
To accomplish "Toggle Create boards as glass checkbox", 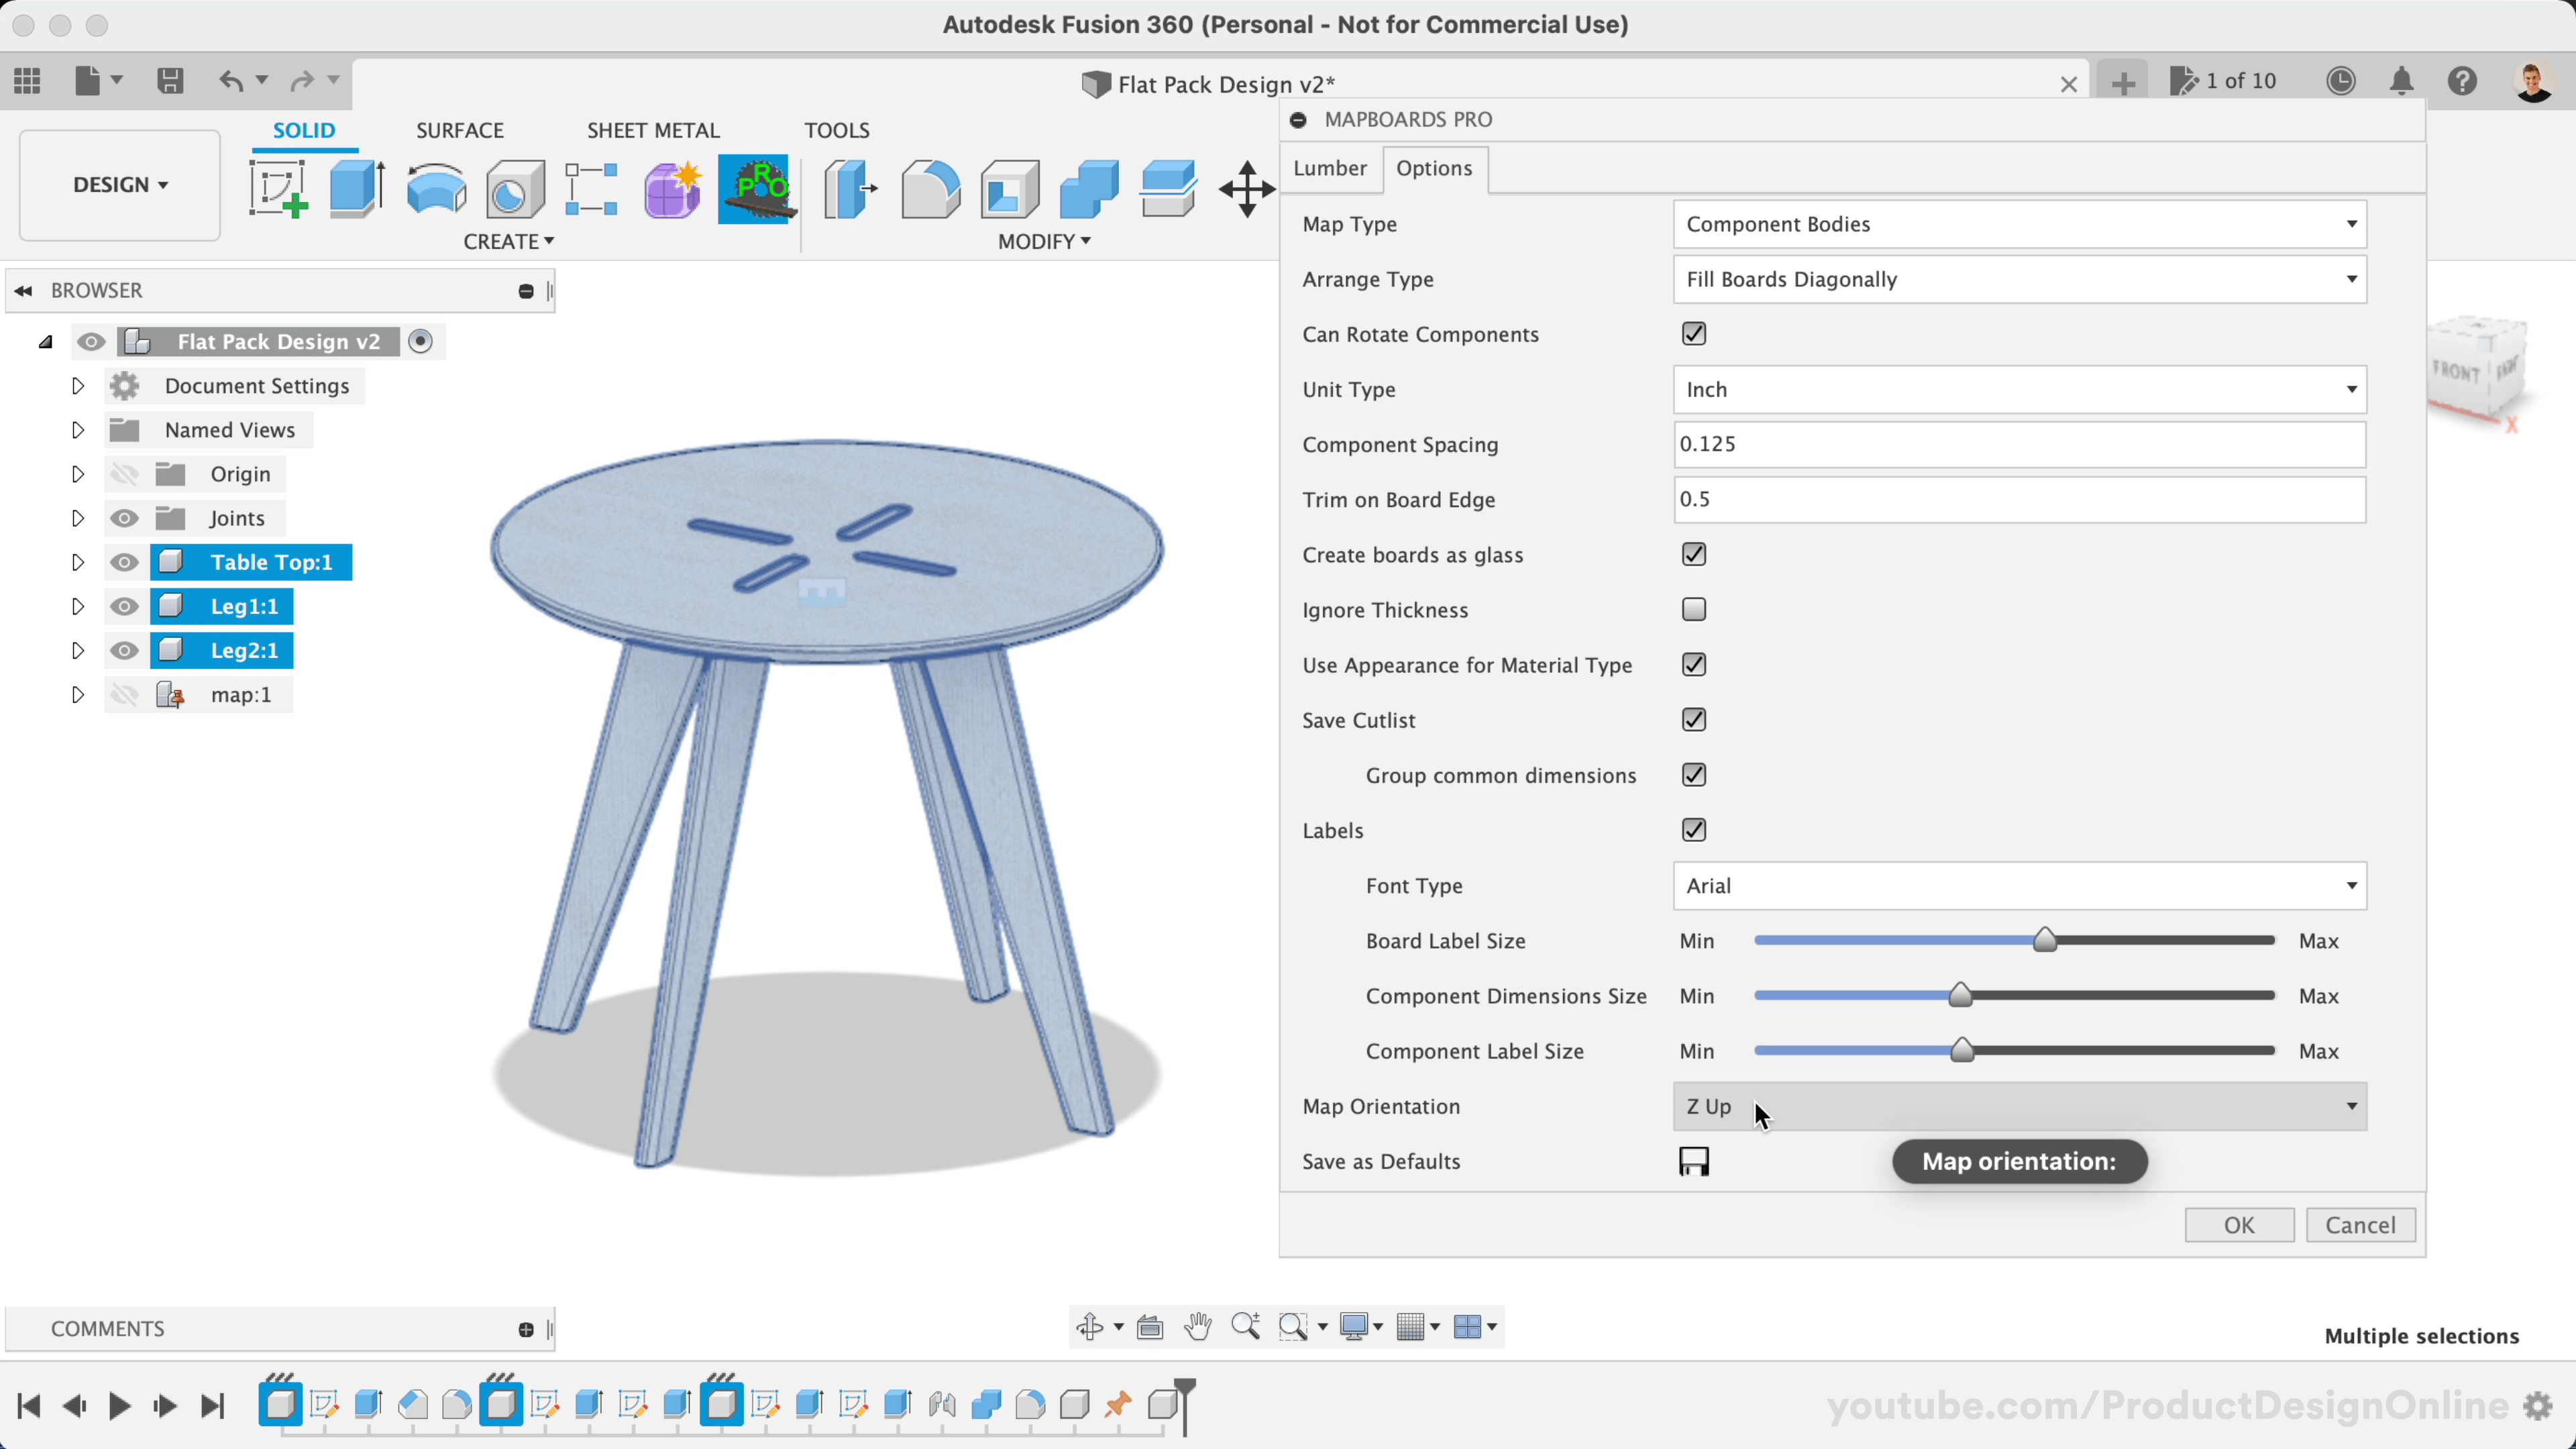I will [1694, 554].
